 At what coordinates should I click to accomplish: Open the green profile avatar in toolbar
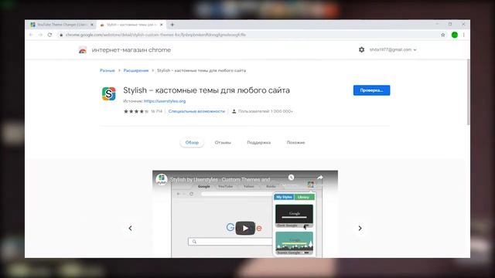coord(455,35)
